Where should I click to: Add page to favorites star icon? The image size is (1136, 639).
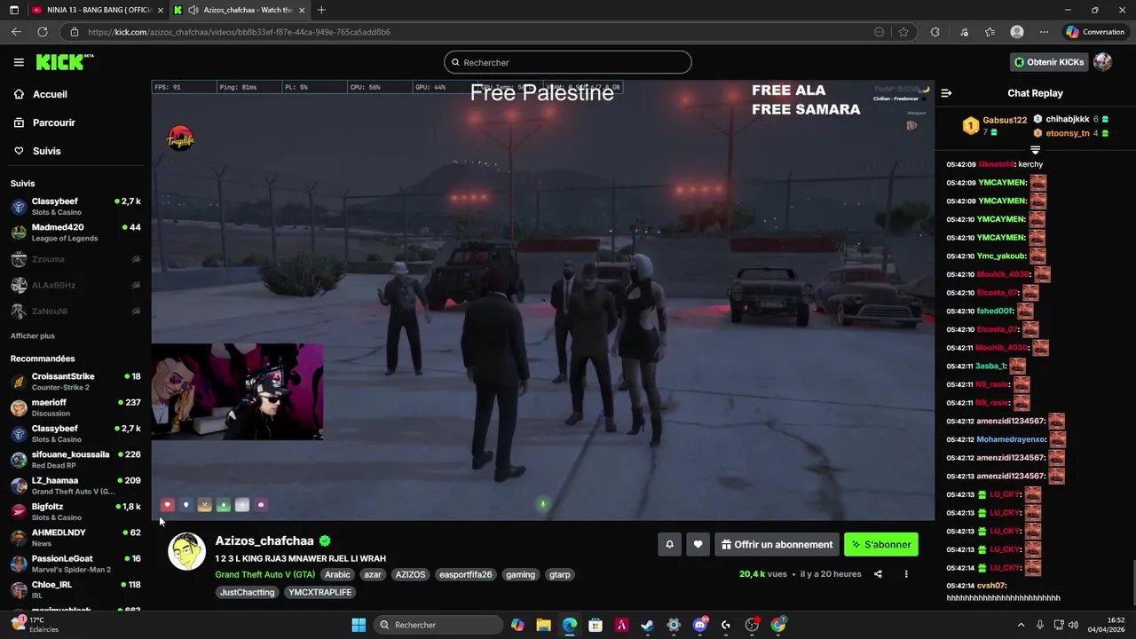(903, 32)
